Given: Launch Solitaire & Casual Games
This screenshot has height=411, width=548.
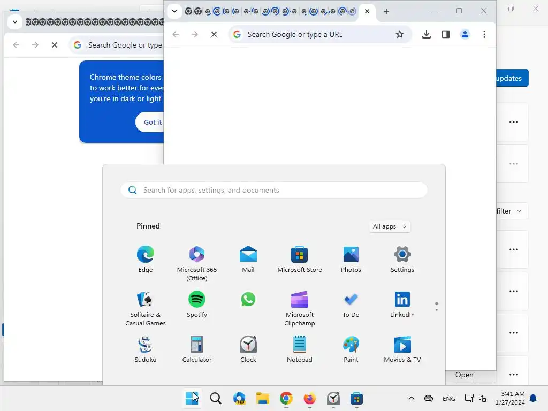Looking at the screenshot, I should tap(146, 308).
